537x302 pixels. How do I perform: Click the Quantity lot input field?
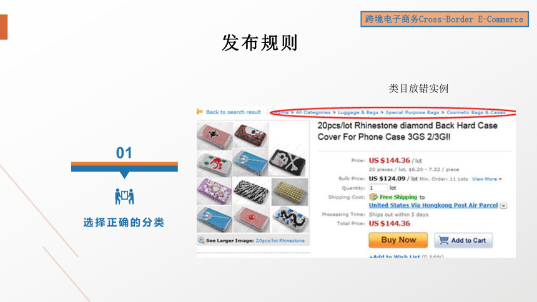click(378, 188)
